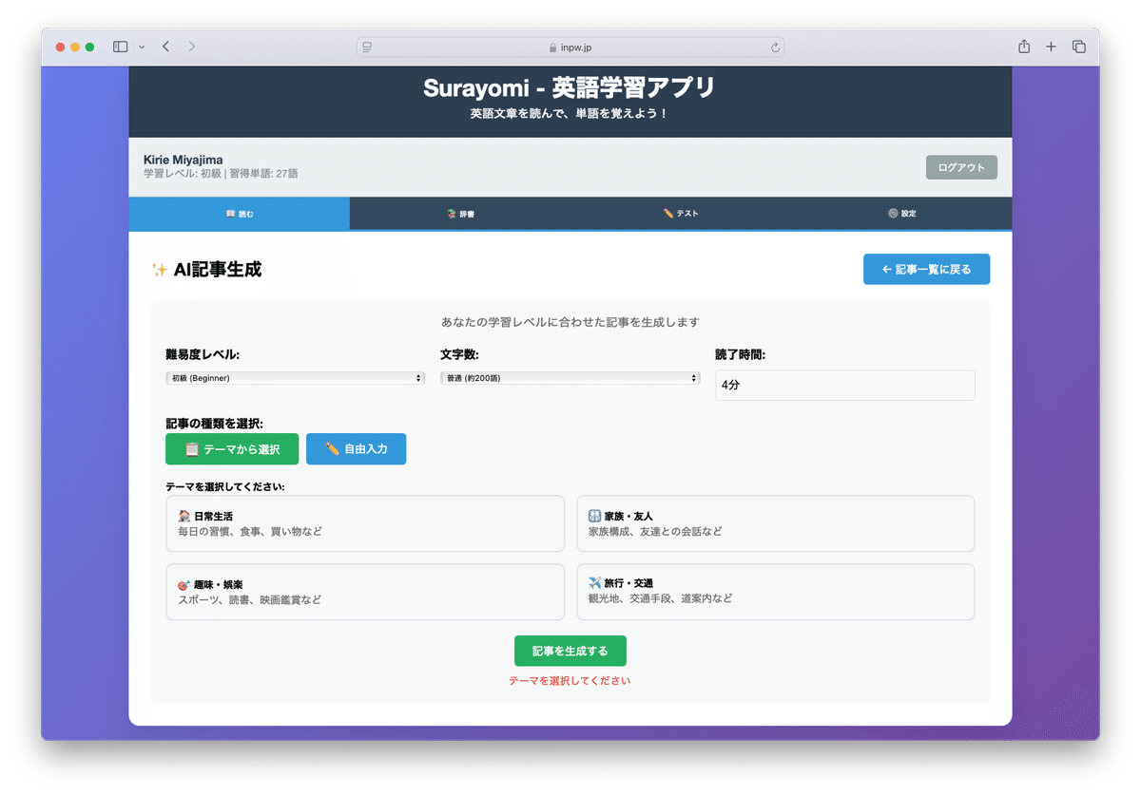Select テーマから選択 mode
Image resolution: width=1141 pixels, height=795 pixels.
click(x=232, y=448)
